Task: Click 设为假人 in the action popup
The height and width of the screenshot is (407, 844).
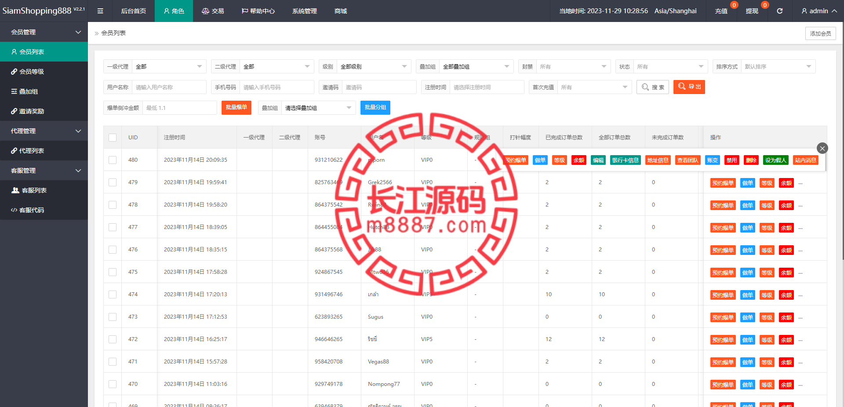Action: coord(775,160)
